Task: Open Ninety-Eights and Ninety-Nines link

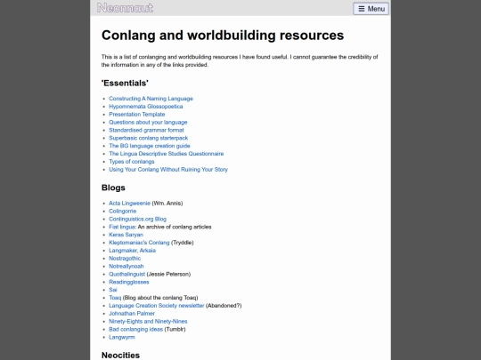Action: coord(148,321)
